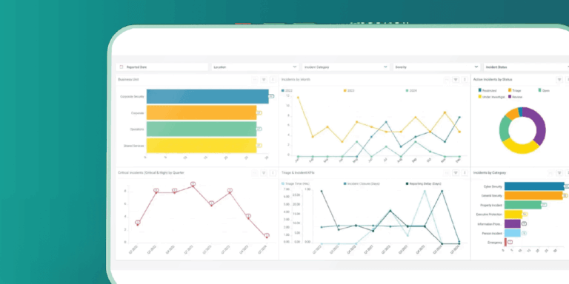Open the filter icon on the Critical Incidents by Quarter panel

click(264, 173)
